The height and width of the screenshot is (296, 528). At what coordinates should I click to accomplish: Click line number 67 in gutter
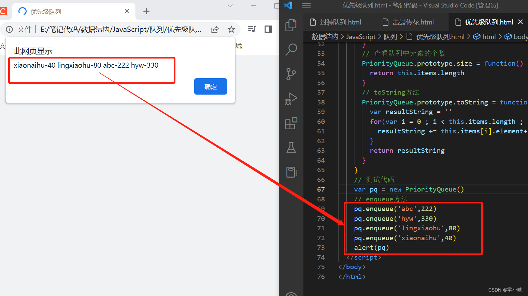coord(321,190)
